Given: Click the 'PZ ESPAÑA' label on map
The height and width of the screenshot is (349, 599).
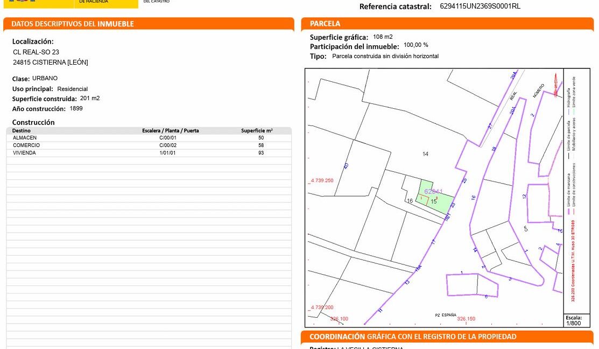Looking at the screenshot, I should (446, 315).
